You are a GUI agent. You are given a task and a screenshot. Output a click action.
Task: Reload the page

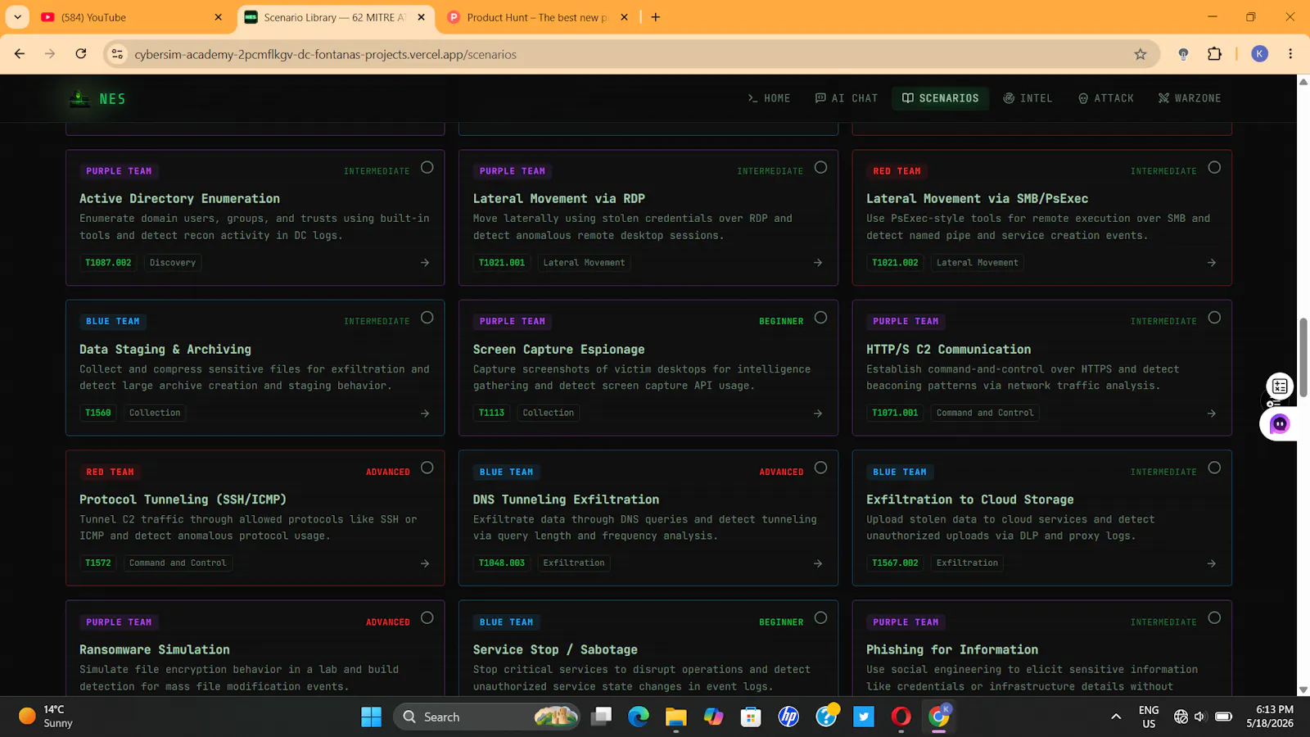[x=80, y=54]
